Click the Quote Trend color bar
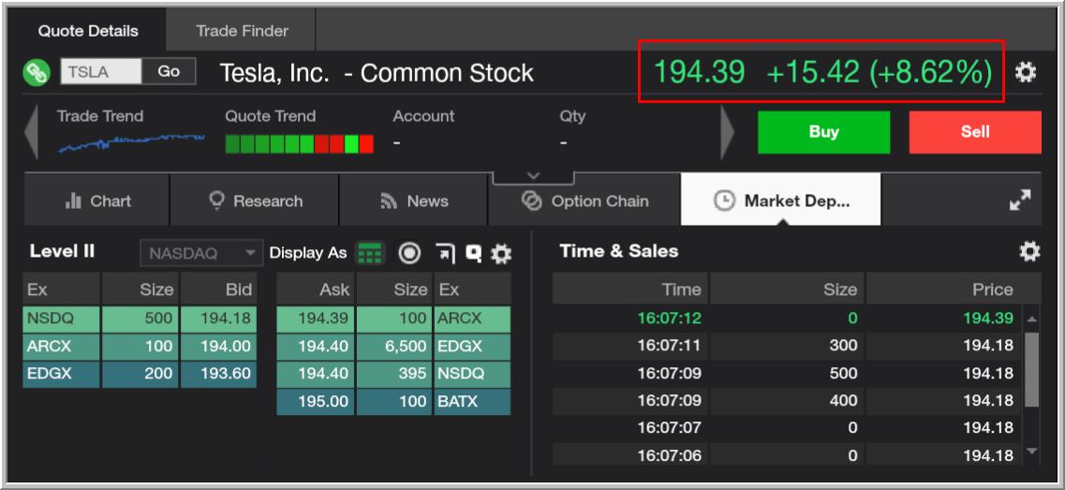 tap(299, 144)
